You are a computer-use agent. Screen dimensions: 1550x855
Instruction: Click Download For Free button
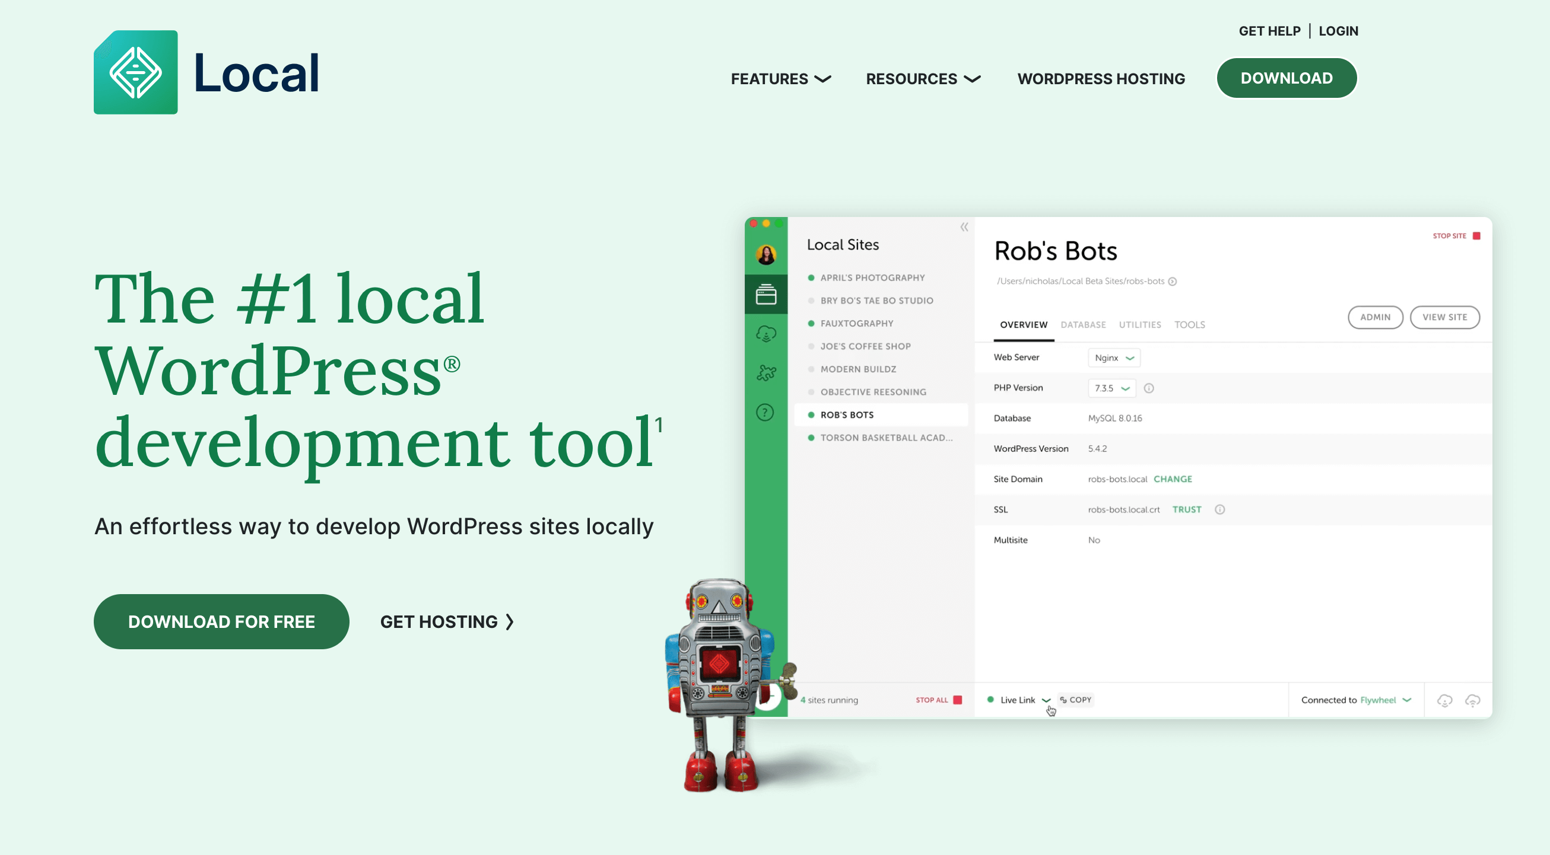[221, 622]
